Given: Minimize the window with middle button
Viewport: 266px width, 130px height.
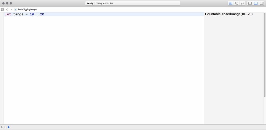Looking at the screenshot, I should click(x=7, y=3).
